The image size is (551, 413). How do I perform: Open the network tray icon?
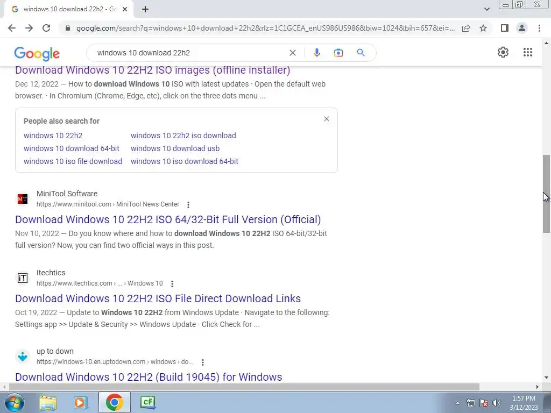coord(470,403)
